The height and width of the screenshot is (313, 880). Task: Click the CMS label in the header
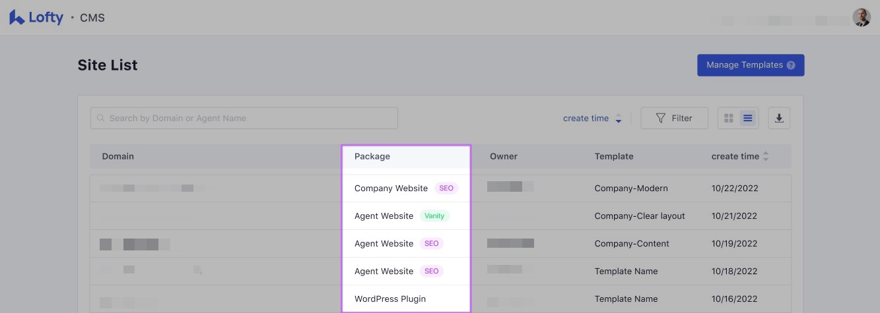point(92,18)
